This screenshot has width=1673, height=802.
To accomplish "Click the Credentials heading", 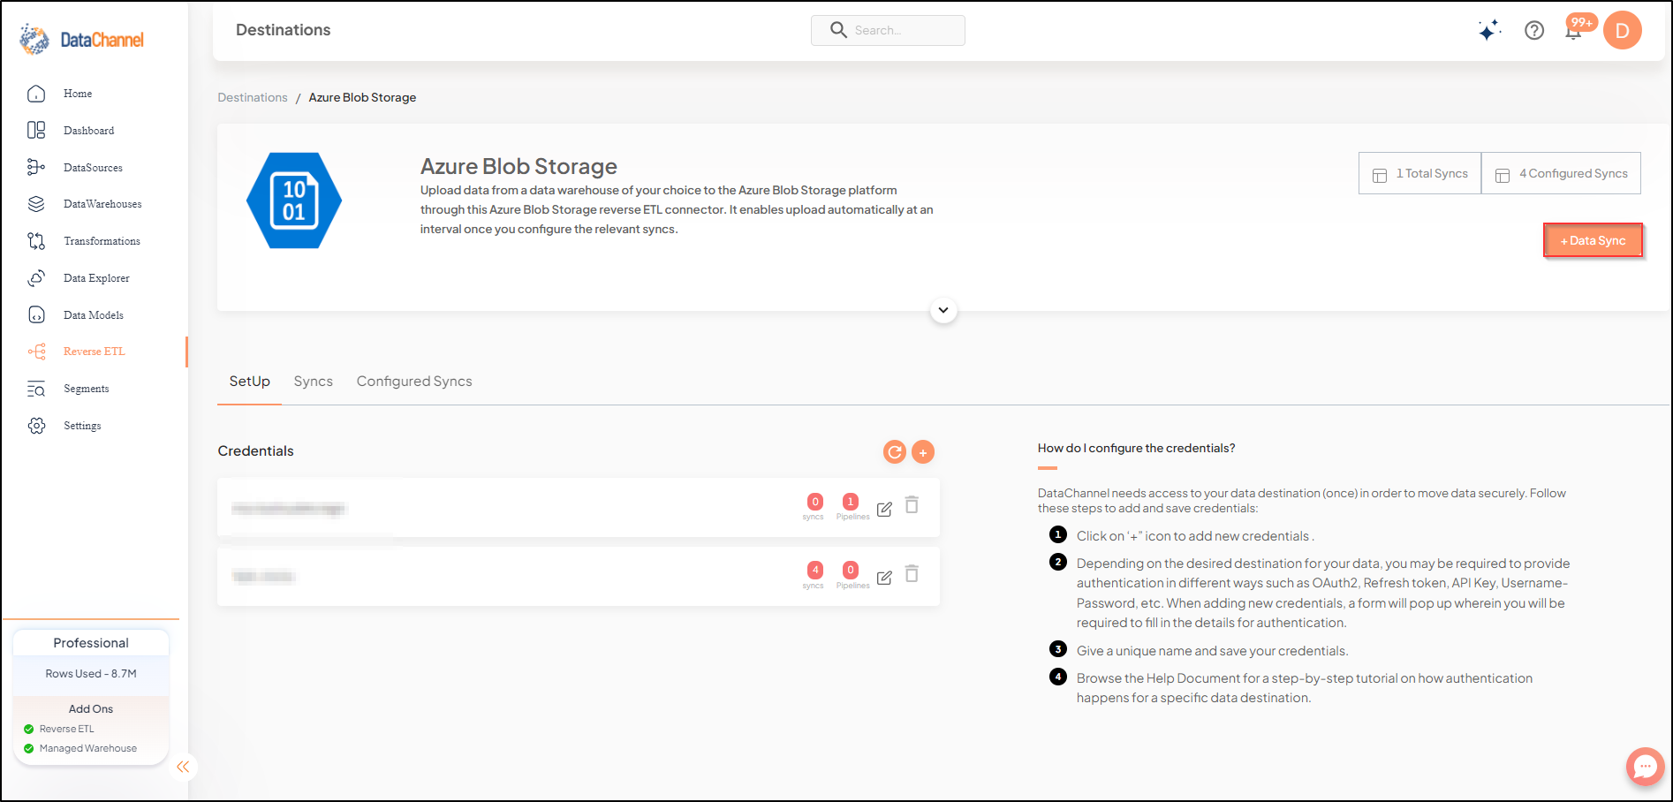I will [x=255, y=451].
